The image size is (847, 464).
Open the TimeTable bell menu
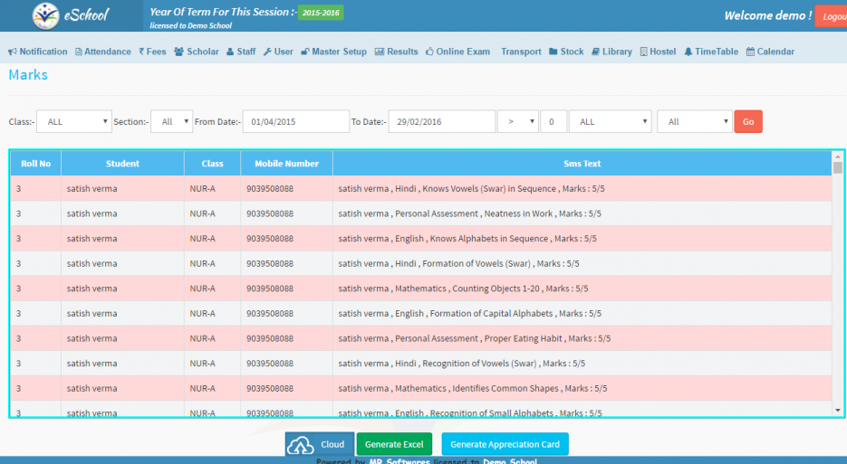point(710,52)
